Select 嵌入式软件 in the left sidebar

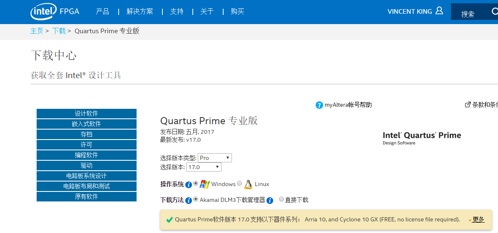point(86,124)
